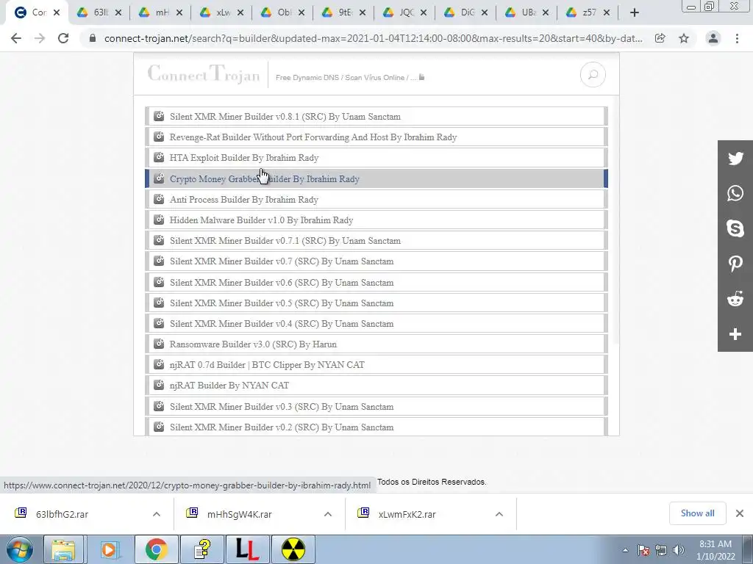
Task: Open Silent XMR Miner Builder v0.8.1 post
Action: (376, 117)
